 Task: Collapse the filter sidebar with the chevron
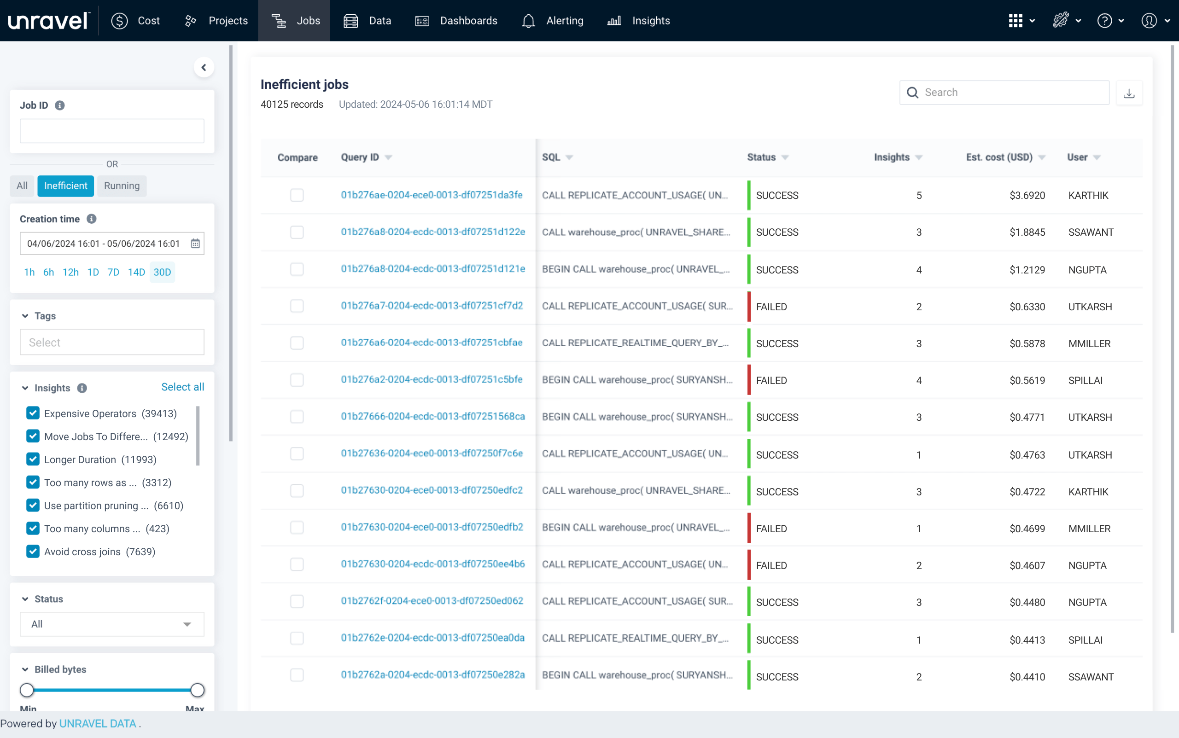204,67
